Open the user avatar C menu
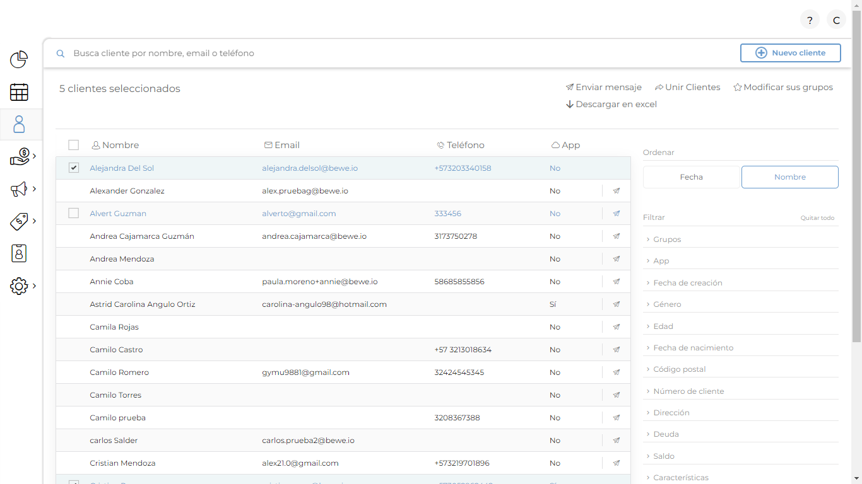Image resolution: width=862 pixels, height=484 pixels. [836, 20]
